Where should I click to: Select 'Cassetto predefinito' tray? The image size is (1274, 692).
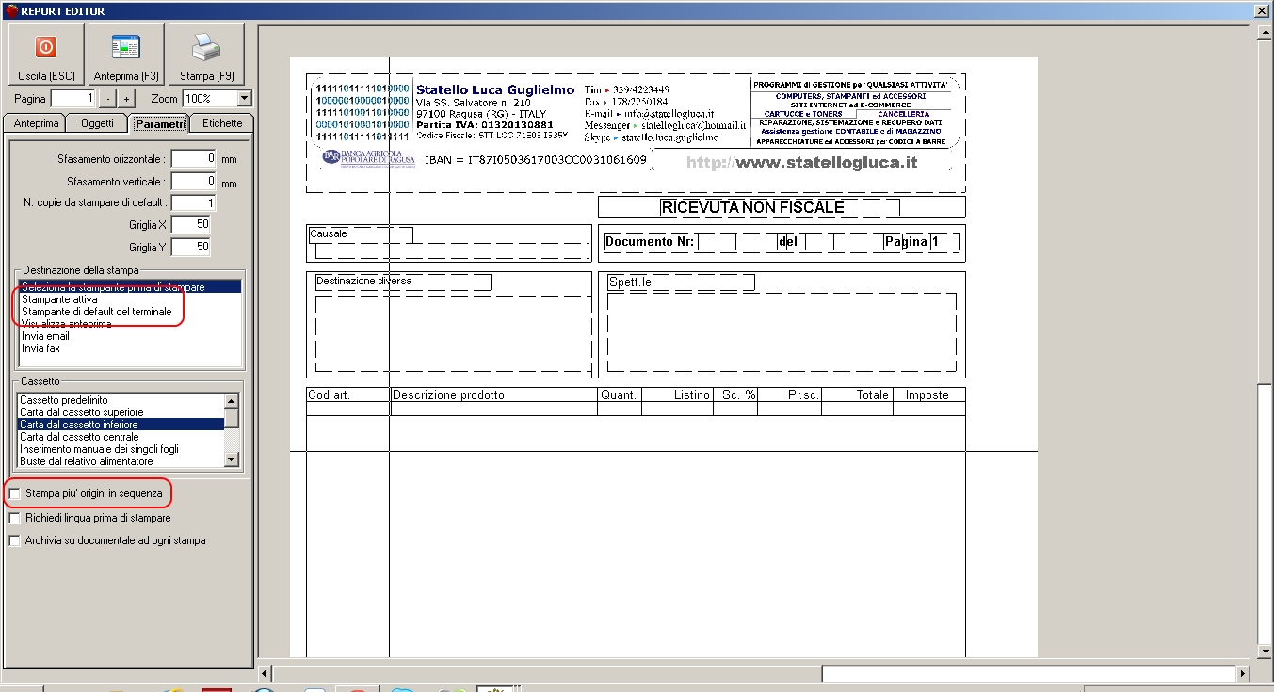tap(121, 400)
